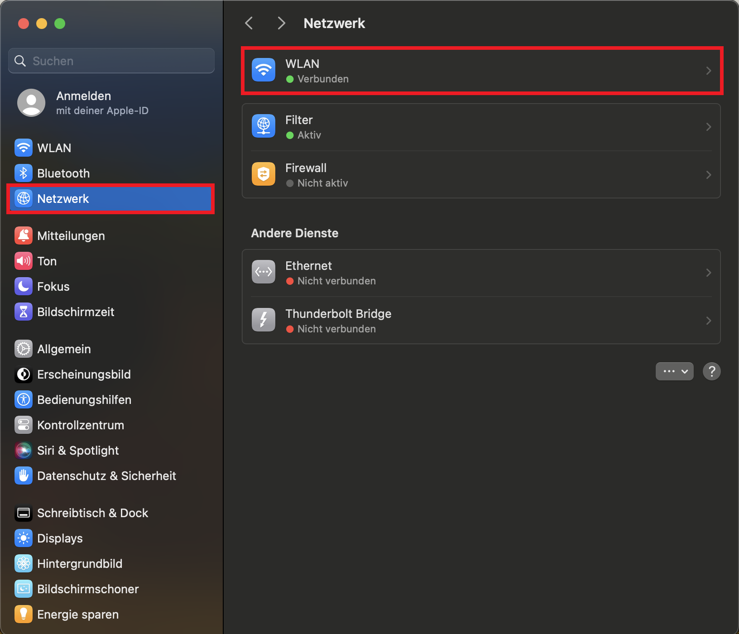Open the Firewall row chevron
739x634 pixels.
[x=708, y=175]
